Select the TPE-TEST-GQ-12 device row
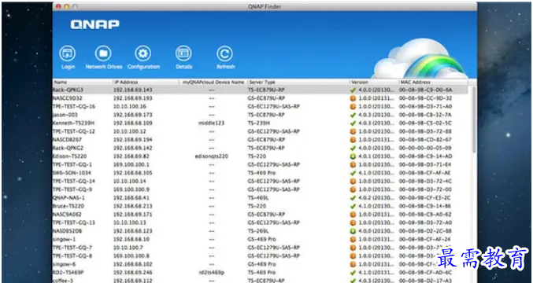533x283 pixels. [x=261, y=131]
